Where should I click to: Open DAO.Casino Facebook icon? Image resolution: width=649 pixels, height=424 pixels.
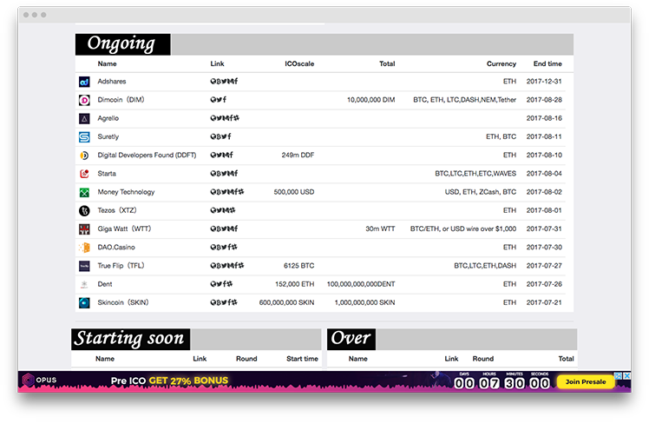coord(229,247)
